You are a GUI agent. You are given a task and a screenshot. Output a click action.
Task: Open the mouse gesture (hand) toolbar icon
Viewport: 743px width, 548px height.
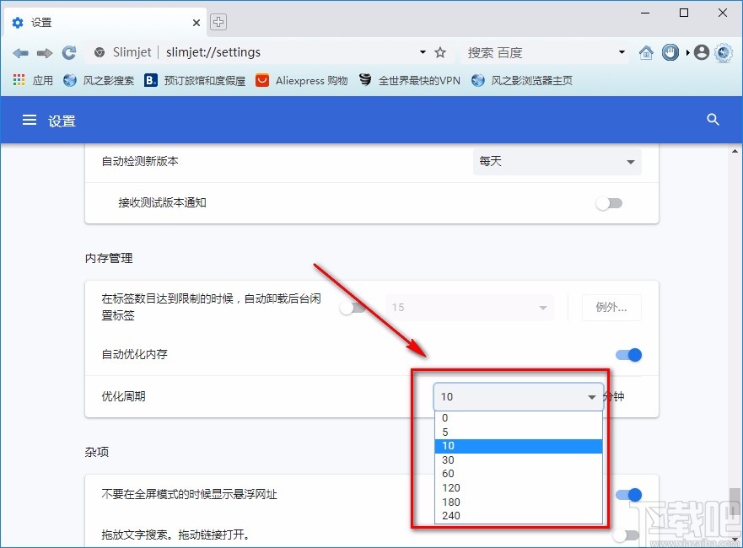click(670, 51)
